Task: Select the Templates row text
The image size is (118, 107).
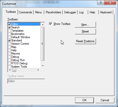Action: coord(17,31)
